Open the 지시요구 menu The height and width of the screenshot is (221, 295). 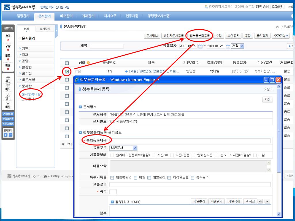pos(110,16)
